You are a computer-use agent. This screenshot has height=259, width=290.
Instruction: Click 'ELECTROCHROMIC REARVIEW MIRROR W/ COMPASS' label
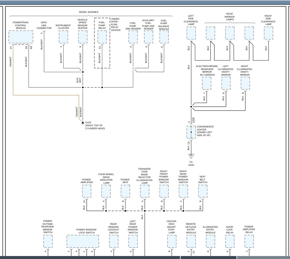click(207, 71)
